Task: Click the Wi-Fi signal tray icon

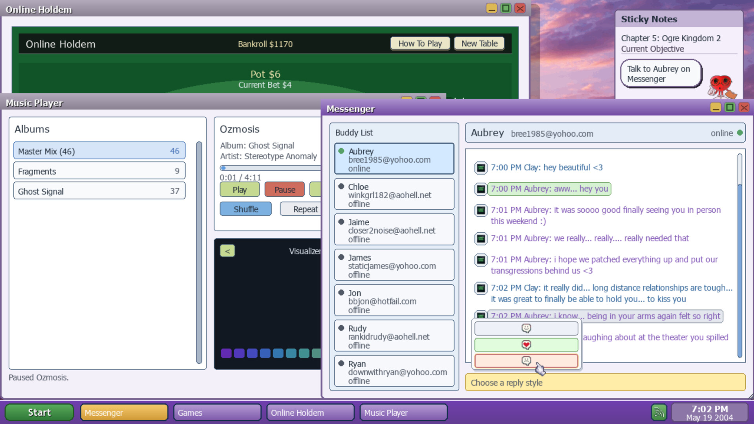Action: pyautogui.click(x=659, y=412)
